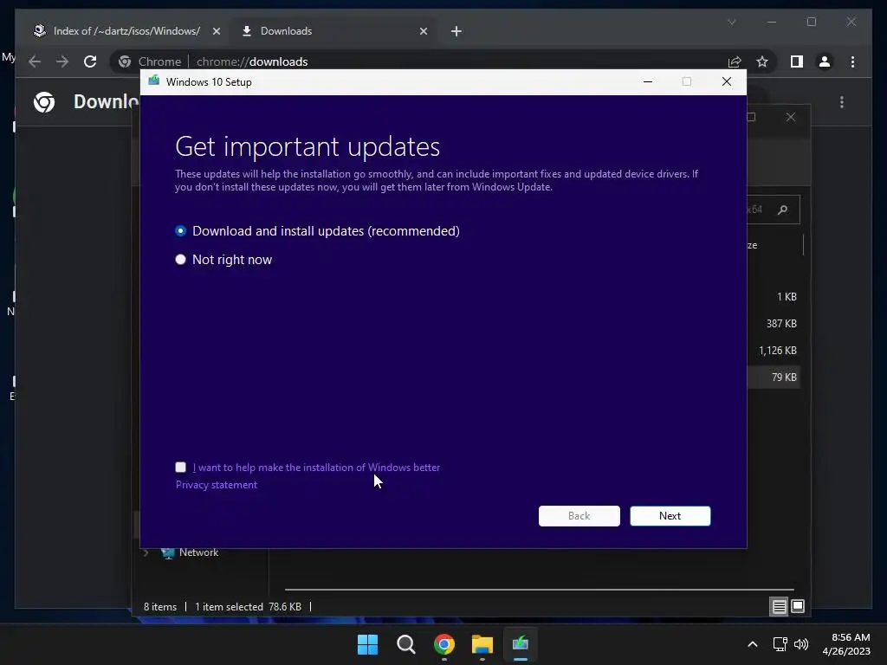The height and width of the screenshot is (665, 887).
Task: Click search icon in File Explorer
Action: click(x=782, y=210)
